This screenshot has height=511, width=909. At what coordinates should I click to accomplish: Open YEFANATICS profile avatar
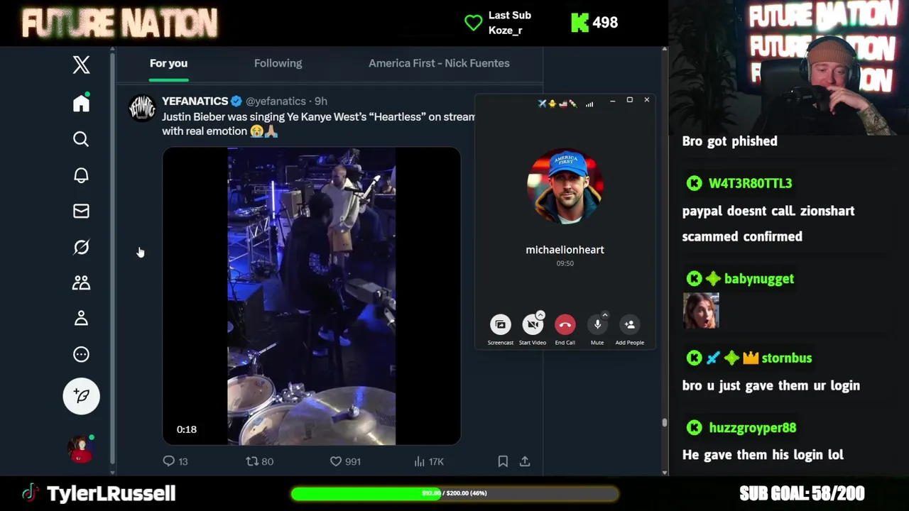(x=142, y=109)
